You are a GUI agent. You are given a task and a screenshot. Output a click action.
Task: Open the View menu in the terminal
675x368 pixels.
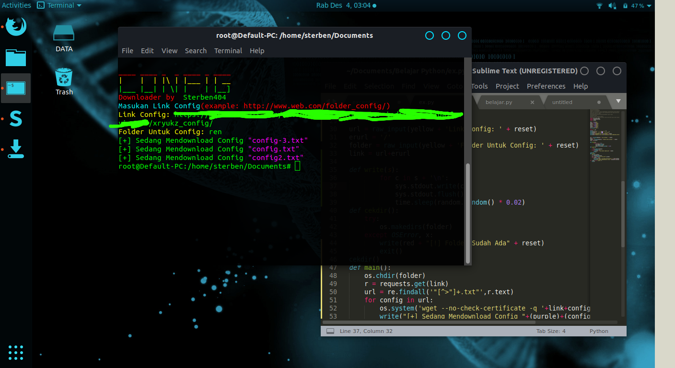169,51
